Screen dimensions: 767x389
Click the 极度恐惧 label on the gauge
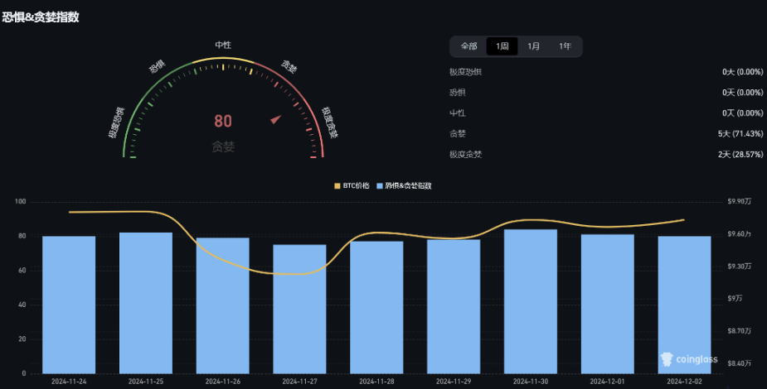(x=116, y=122)
